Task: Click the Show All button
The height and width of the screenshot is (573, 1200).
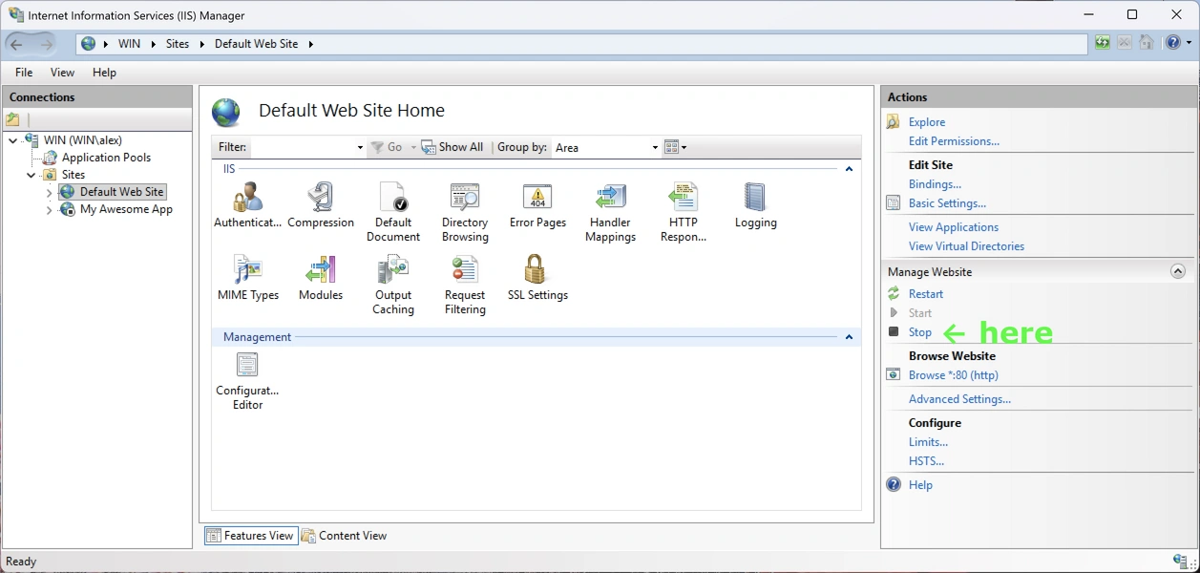Action: [453, 147]
